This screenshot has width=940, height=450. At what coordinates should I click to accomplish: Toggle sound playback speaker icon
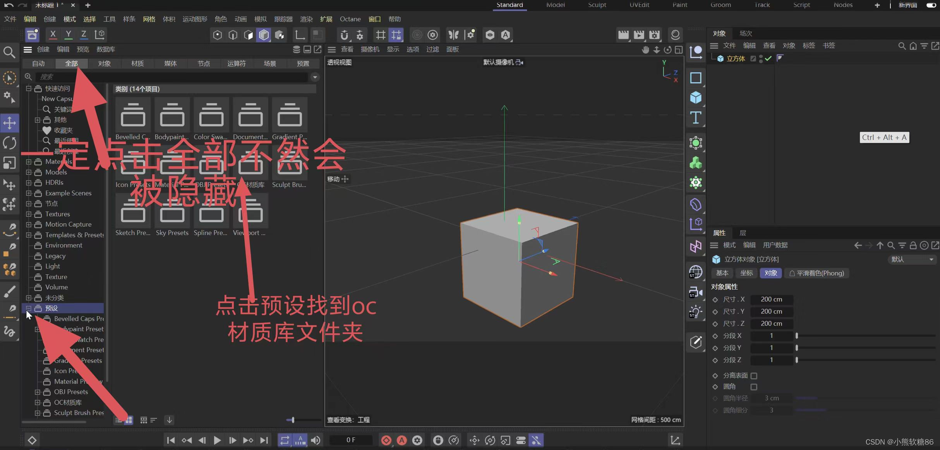point(316,440)
